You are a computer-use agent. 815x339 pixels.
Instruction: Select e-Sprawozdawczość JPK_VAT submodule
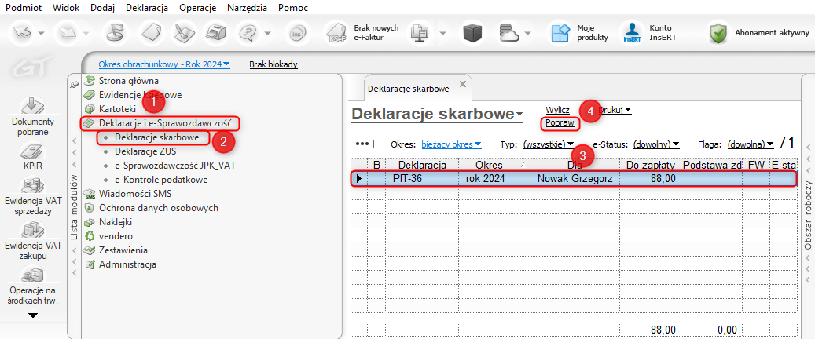(x=174, y=166)
